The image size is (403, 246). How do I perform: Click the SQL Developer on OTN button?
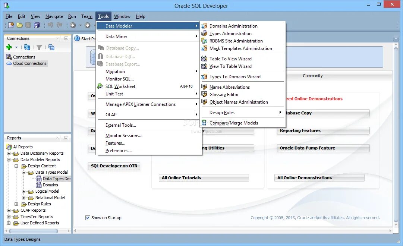[114, 166]
